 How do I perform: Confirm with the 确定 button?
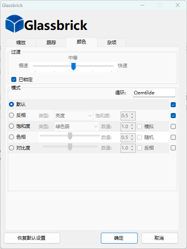pyautogui.click(x=119, y=238)
